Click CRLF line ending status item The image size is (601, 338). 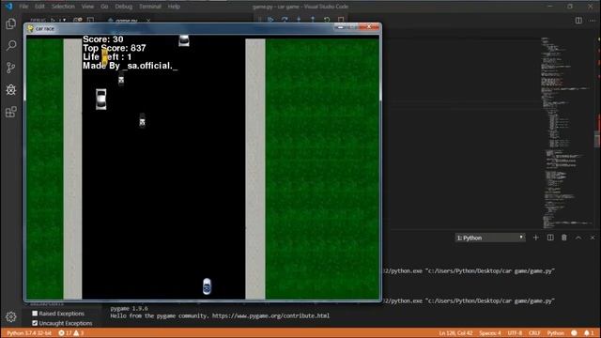[534, 333]
